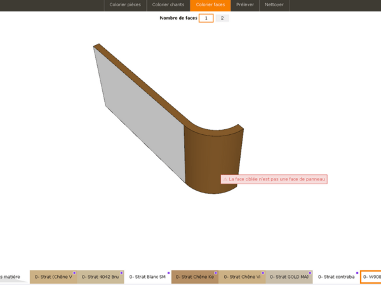Viewport: 381px width, 285px height.
Task: Choose the Strat 4042 Bru material swatch
Action: [x=100, y=277]
